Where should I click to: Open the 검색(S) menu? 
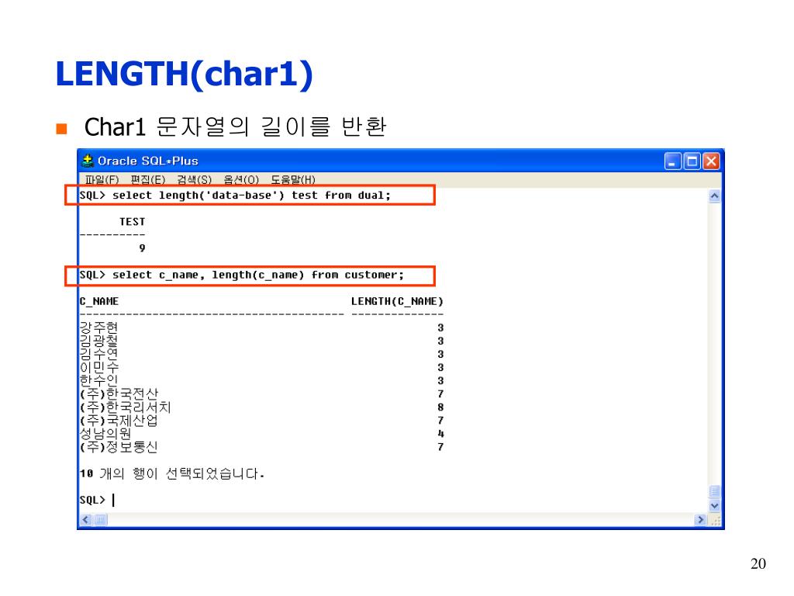tap(195, 179)
